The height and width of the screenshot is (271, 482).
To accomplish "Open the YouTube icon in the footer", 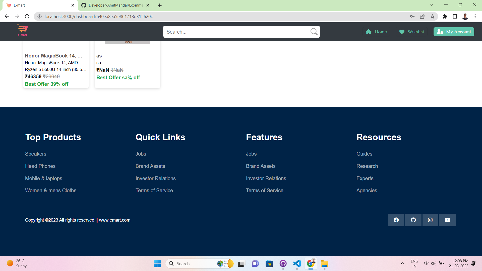I will click(447, 220).
